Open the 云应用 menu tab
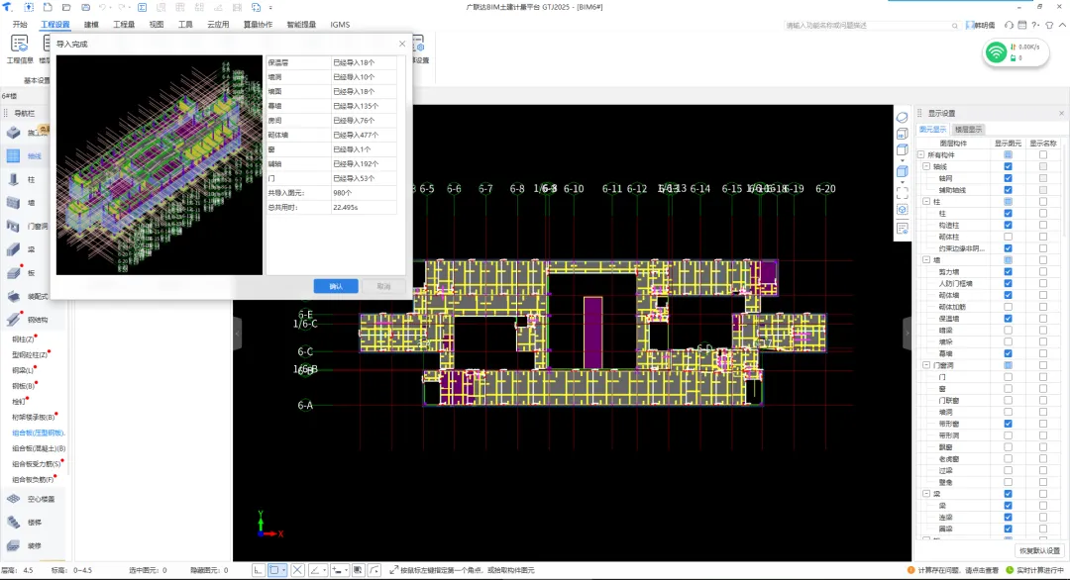The image size is (1070, 580). click(x=218, y=25)
